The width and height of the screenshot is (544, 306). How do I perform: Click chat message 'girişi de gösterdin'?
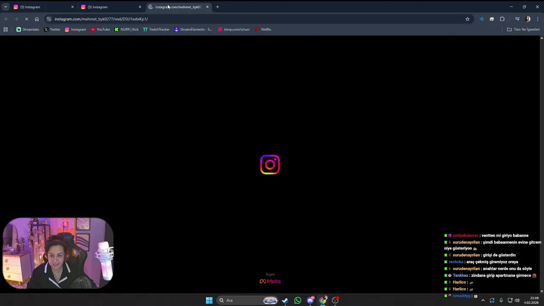point(499,255)
